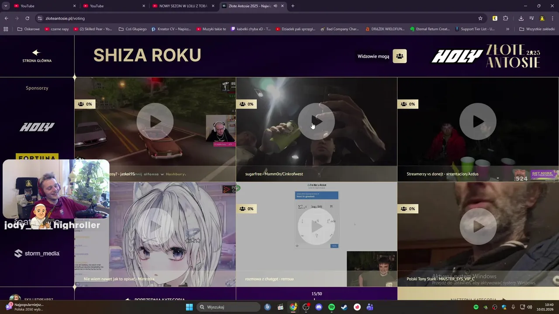Play the Polski Tony Stark clip
The height and width of the screenshot is (314, 559).
[478, 226]
